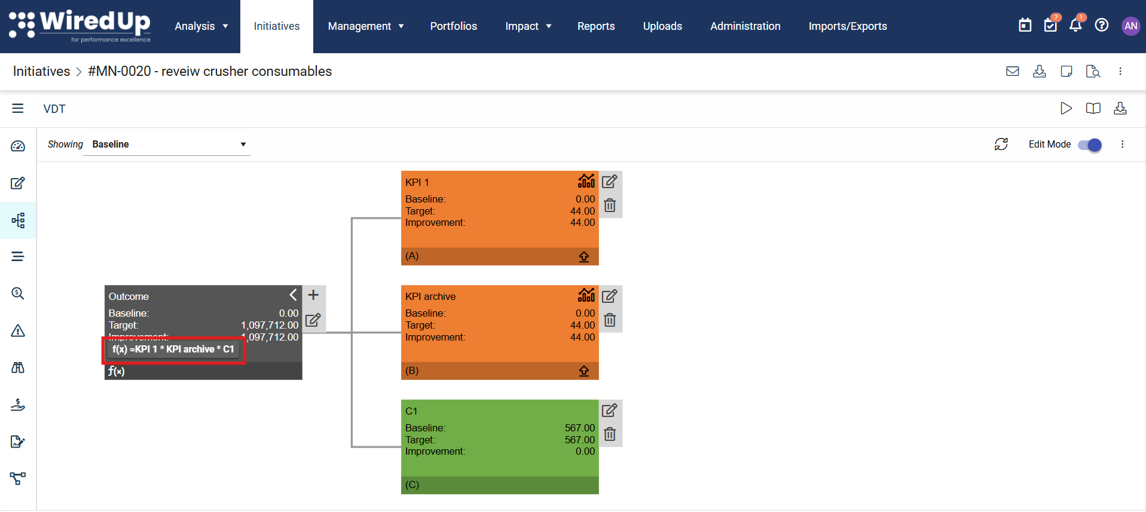Click the formula tooltip KPI 1 * KPI archive * C1
This screenshot has width=1146, height=512.
pyautogui.click(x=173, y=349)
